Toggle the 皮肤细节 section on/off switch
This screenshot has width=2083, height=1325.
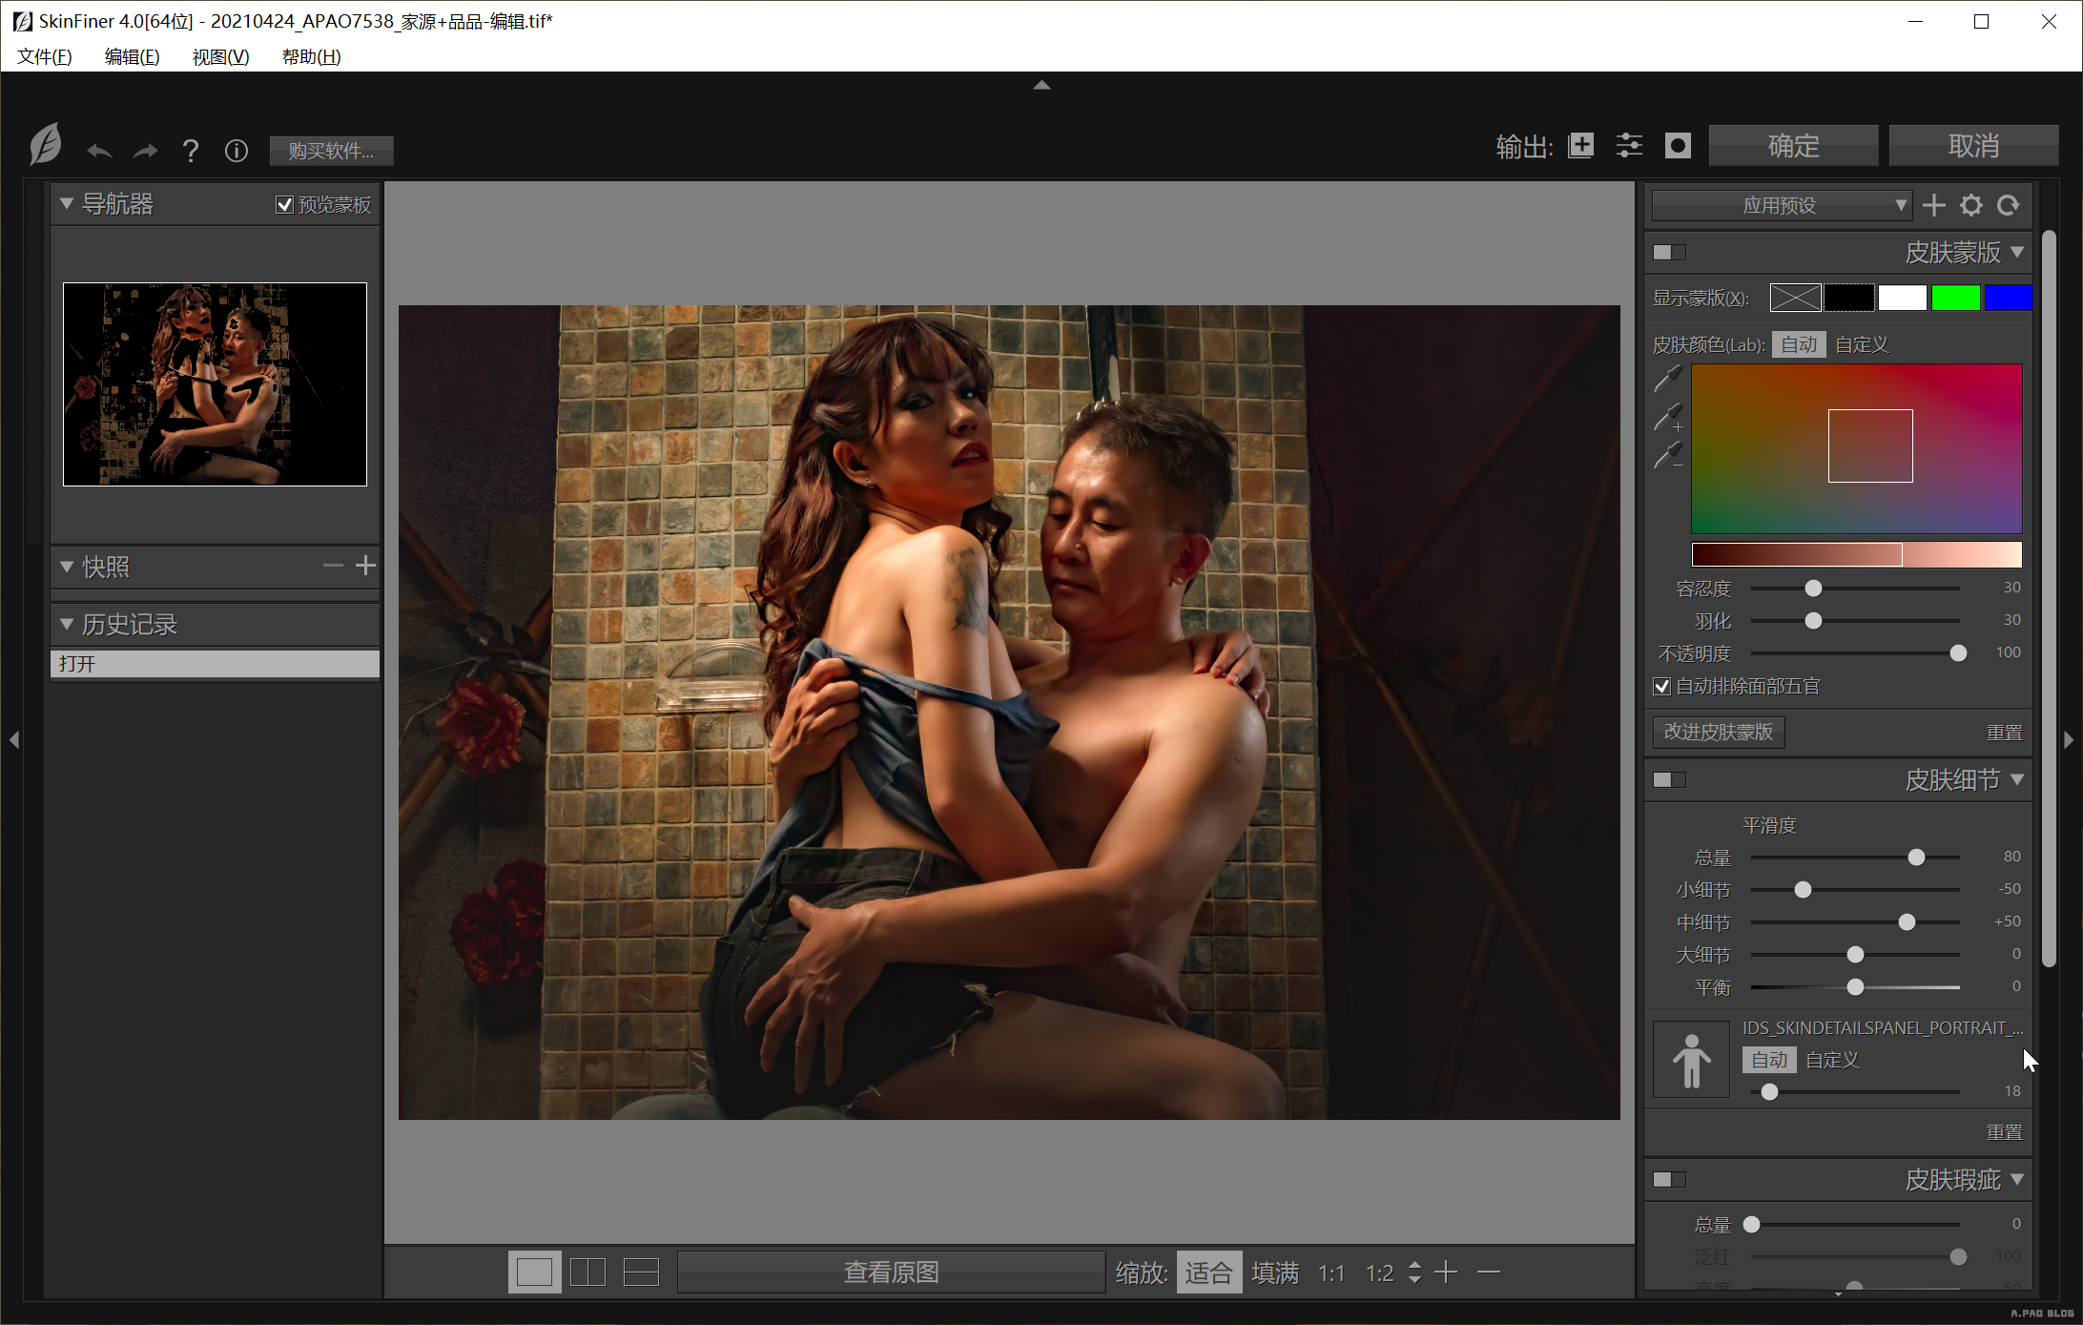pyautogui.click(x=1669, y=780)
